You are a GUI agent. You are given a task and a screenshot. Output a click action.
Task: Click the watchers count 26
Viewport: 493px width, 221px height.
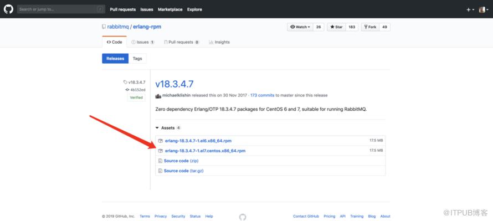point(318,27)
